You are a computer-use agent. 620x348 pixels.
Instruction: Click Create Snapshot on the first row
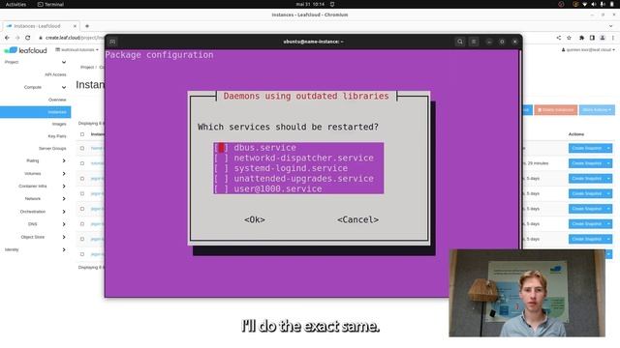coord(587,148)
